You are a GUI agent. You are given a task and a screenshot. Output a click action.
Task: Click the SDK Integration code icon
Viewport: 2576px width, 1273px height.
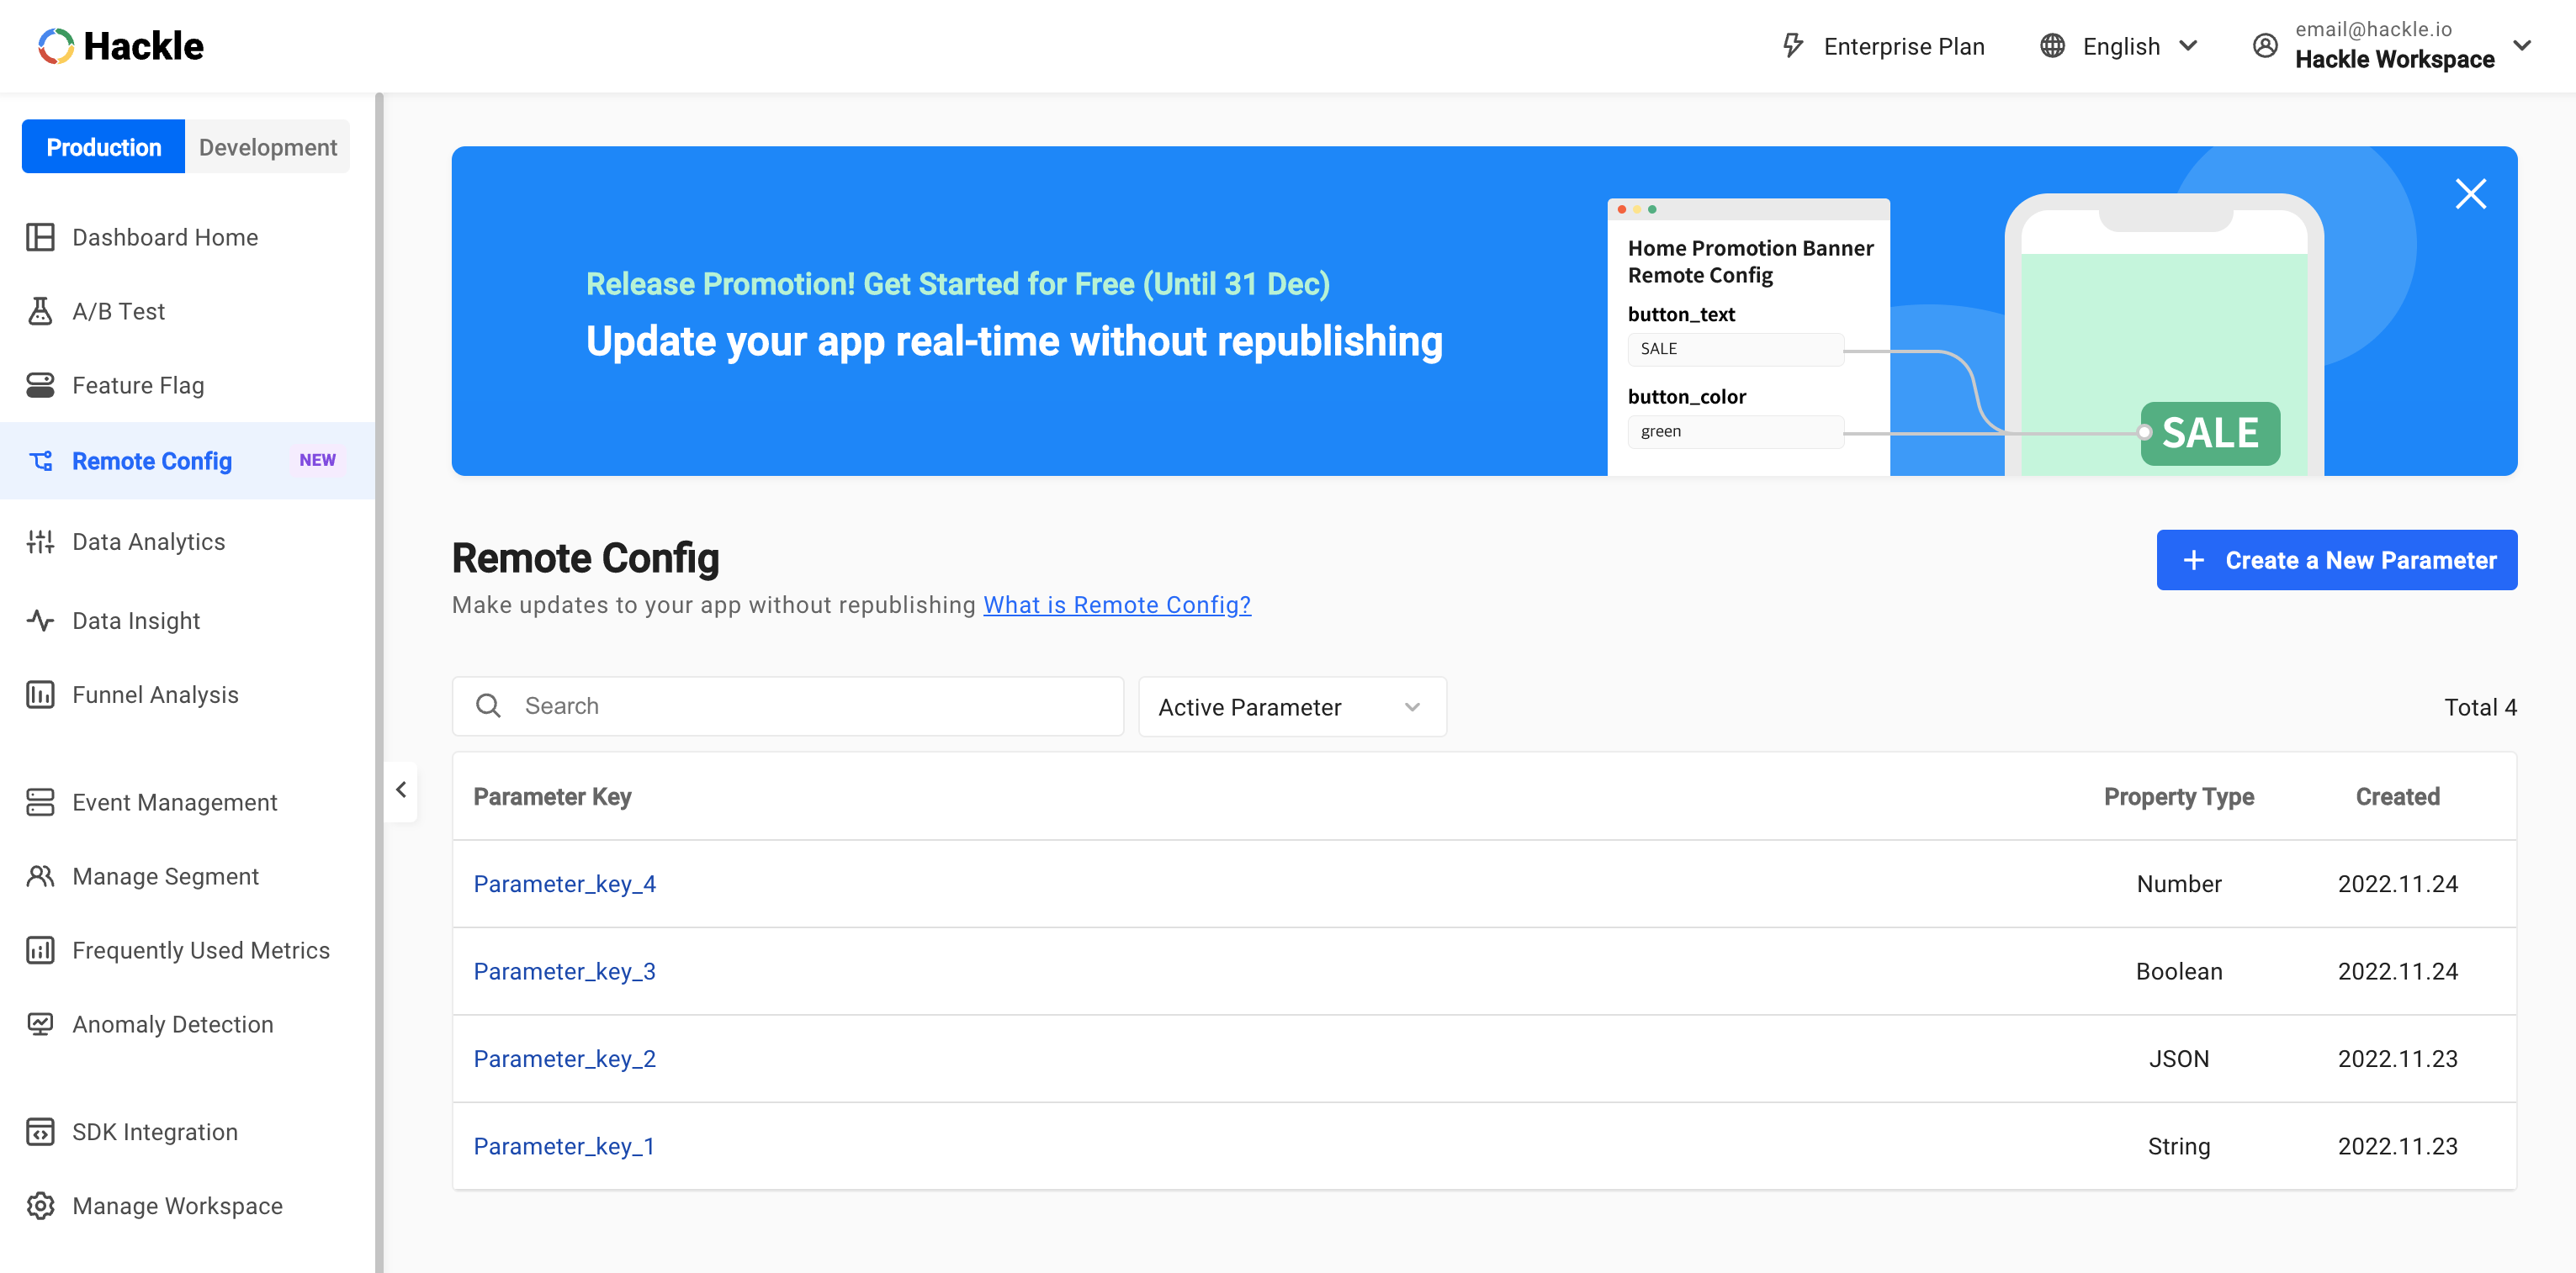(40, 1132)
